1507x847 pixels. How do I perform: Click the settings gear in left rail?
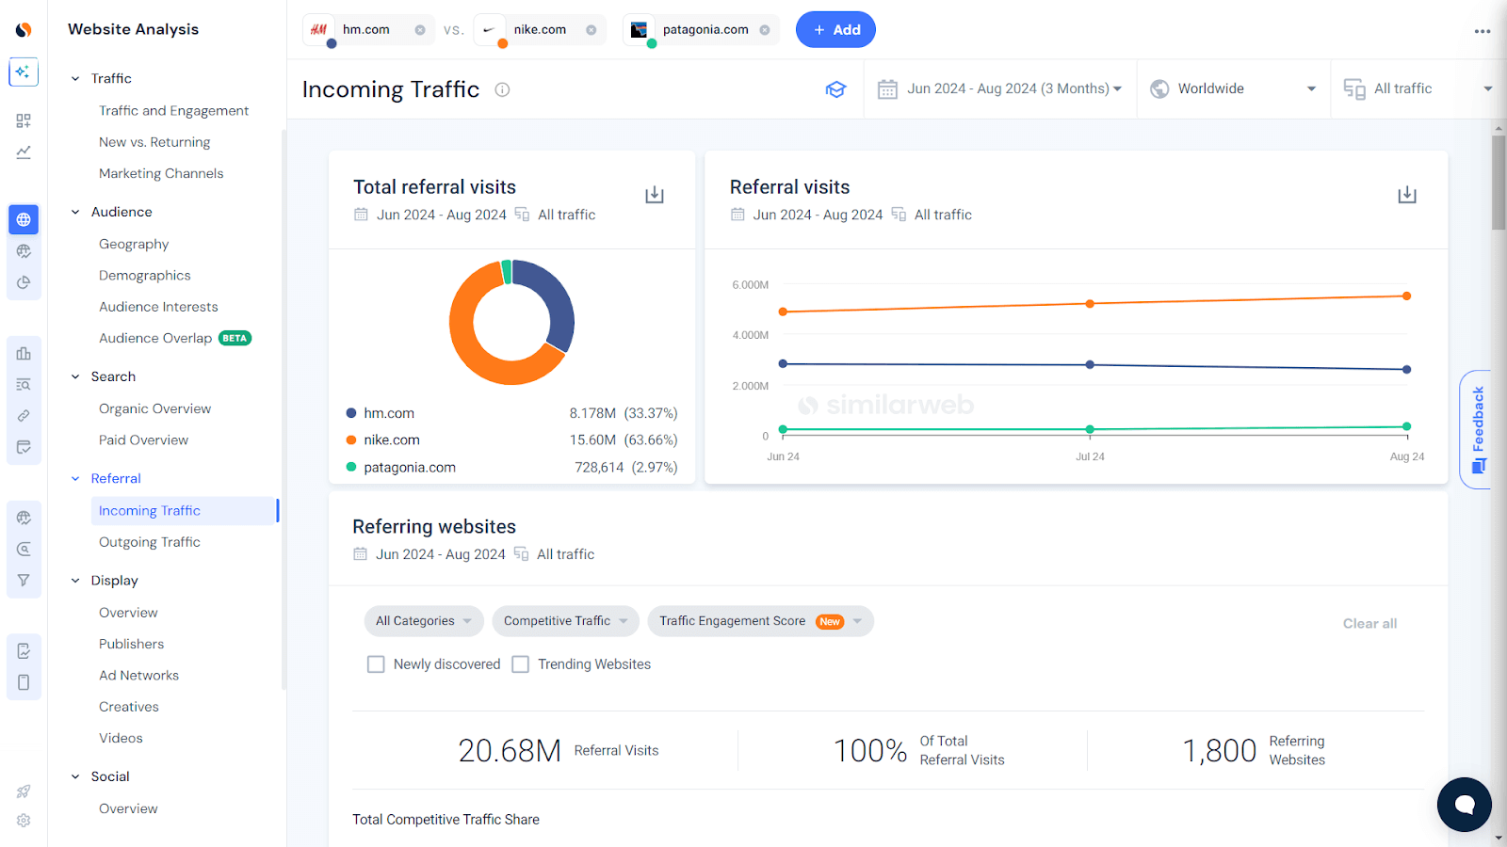coord(24,821)
